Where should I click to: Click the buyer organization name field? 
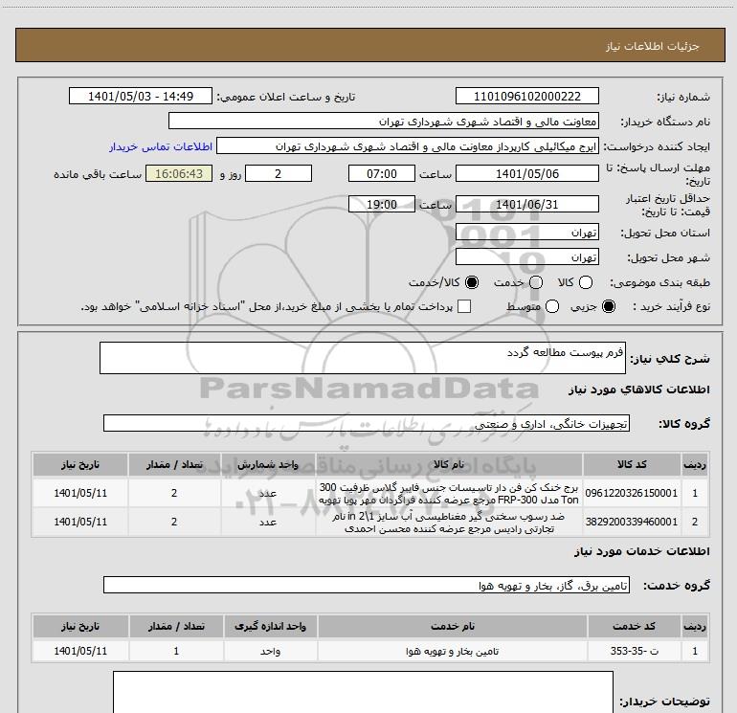384,121
